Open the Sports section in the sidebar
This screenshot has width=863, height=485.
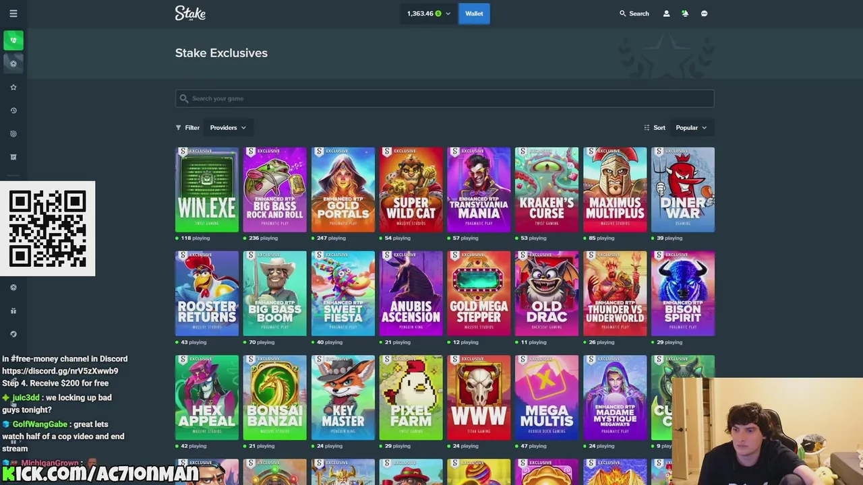[x=13, y=63]
